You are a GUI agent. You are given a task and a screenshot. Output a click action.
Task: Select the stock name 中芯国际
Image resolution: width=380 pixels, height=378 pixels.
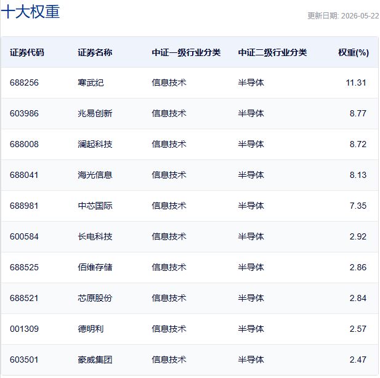tap(95, 206)
